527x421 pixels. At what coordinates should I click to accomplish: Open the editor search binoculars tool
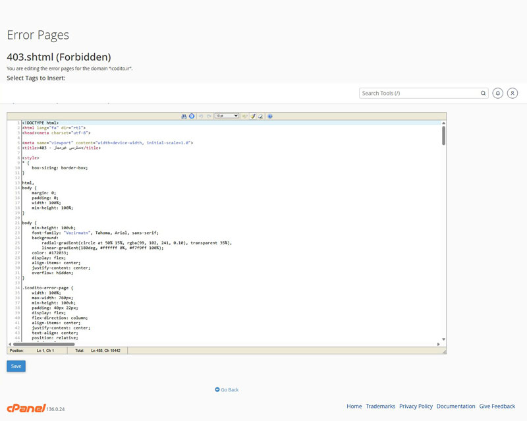pos(184,116)
